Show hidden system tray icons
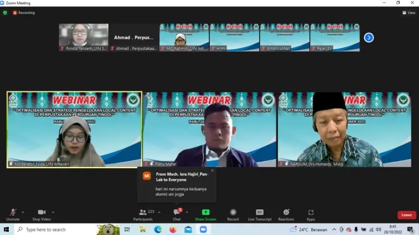 point(334,230)
